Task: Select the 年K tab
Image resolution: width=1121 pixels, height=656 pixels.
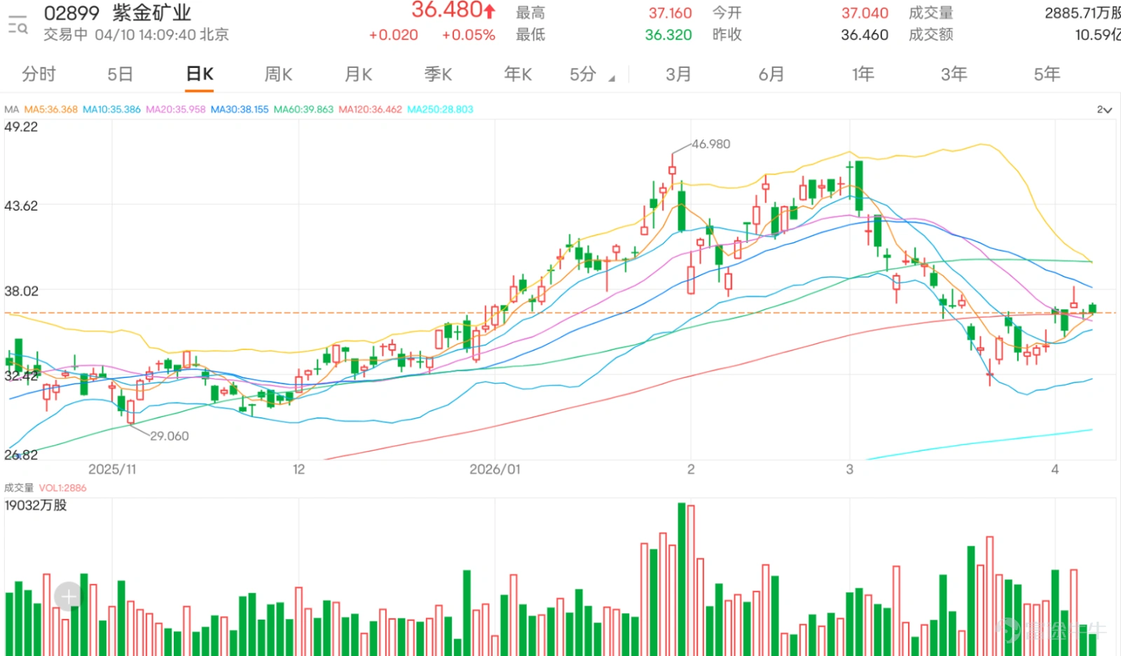Action: coord(518,74)
